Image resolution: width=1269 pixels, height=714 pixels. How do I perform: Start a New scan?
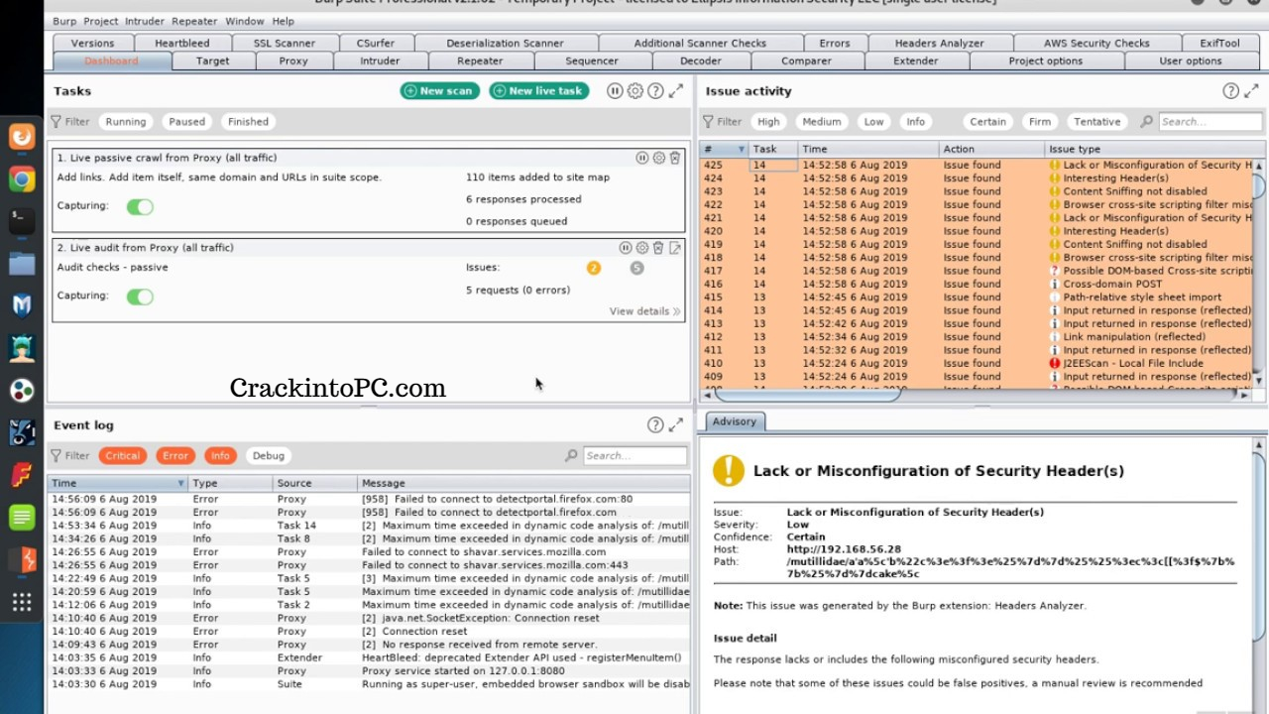pyautogui.click(x=440, y=91)
